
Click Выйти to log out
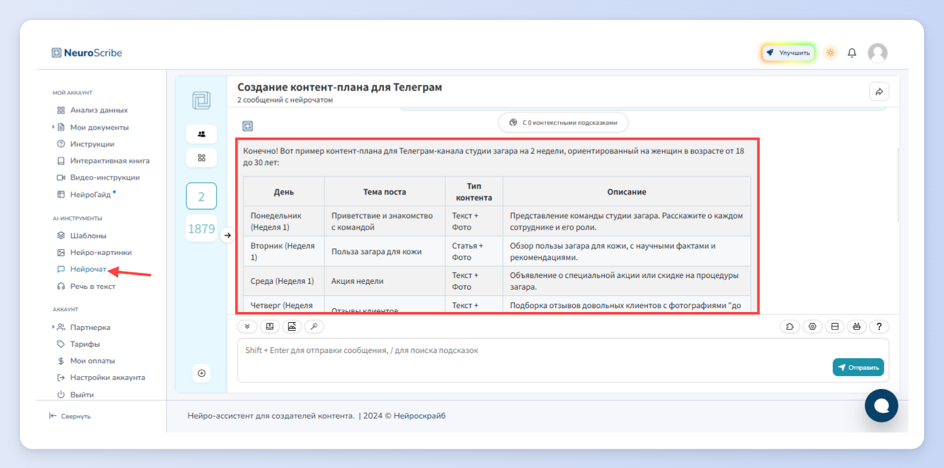pyautogui.click(x=82, y=394)
